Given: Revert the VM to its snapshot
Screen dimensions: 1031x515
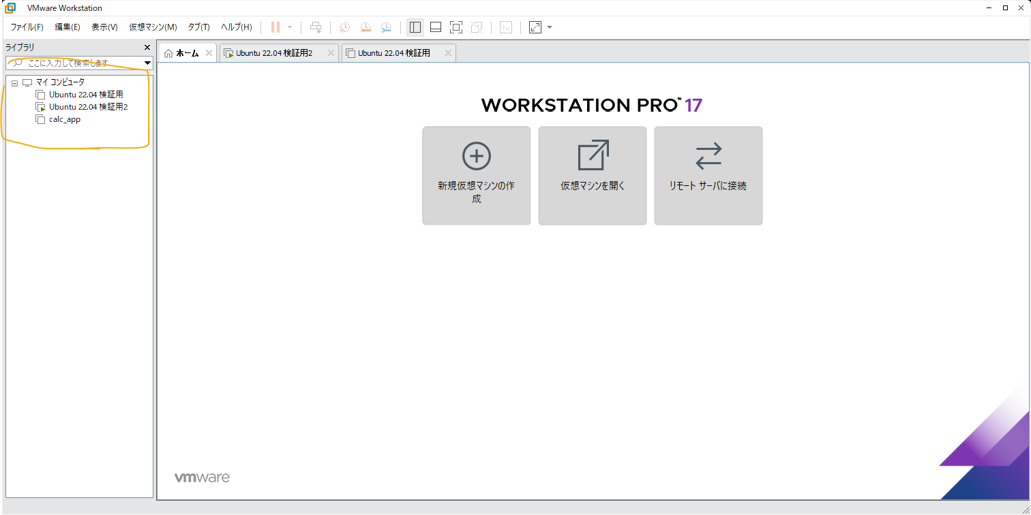Looking at the screenshot, I should click(x=365, y=27).
